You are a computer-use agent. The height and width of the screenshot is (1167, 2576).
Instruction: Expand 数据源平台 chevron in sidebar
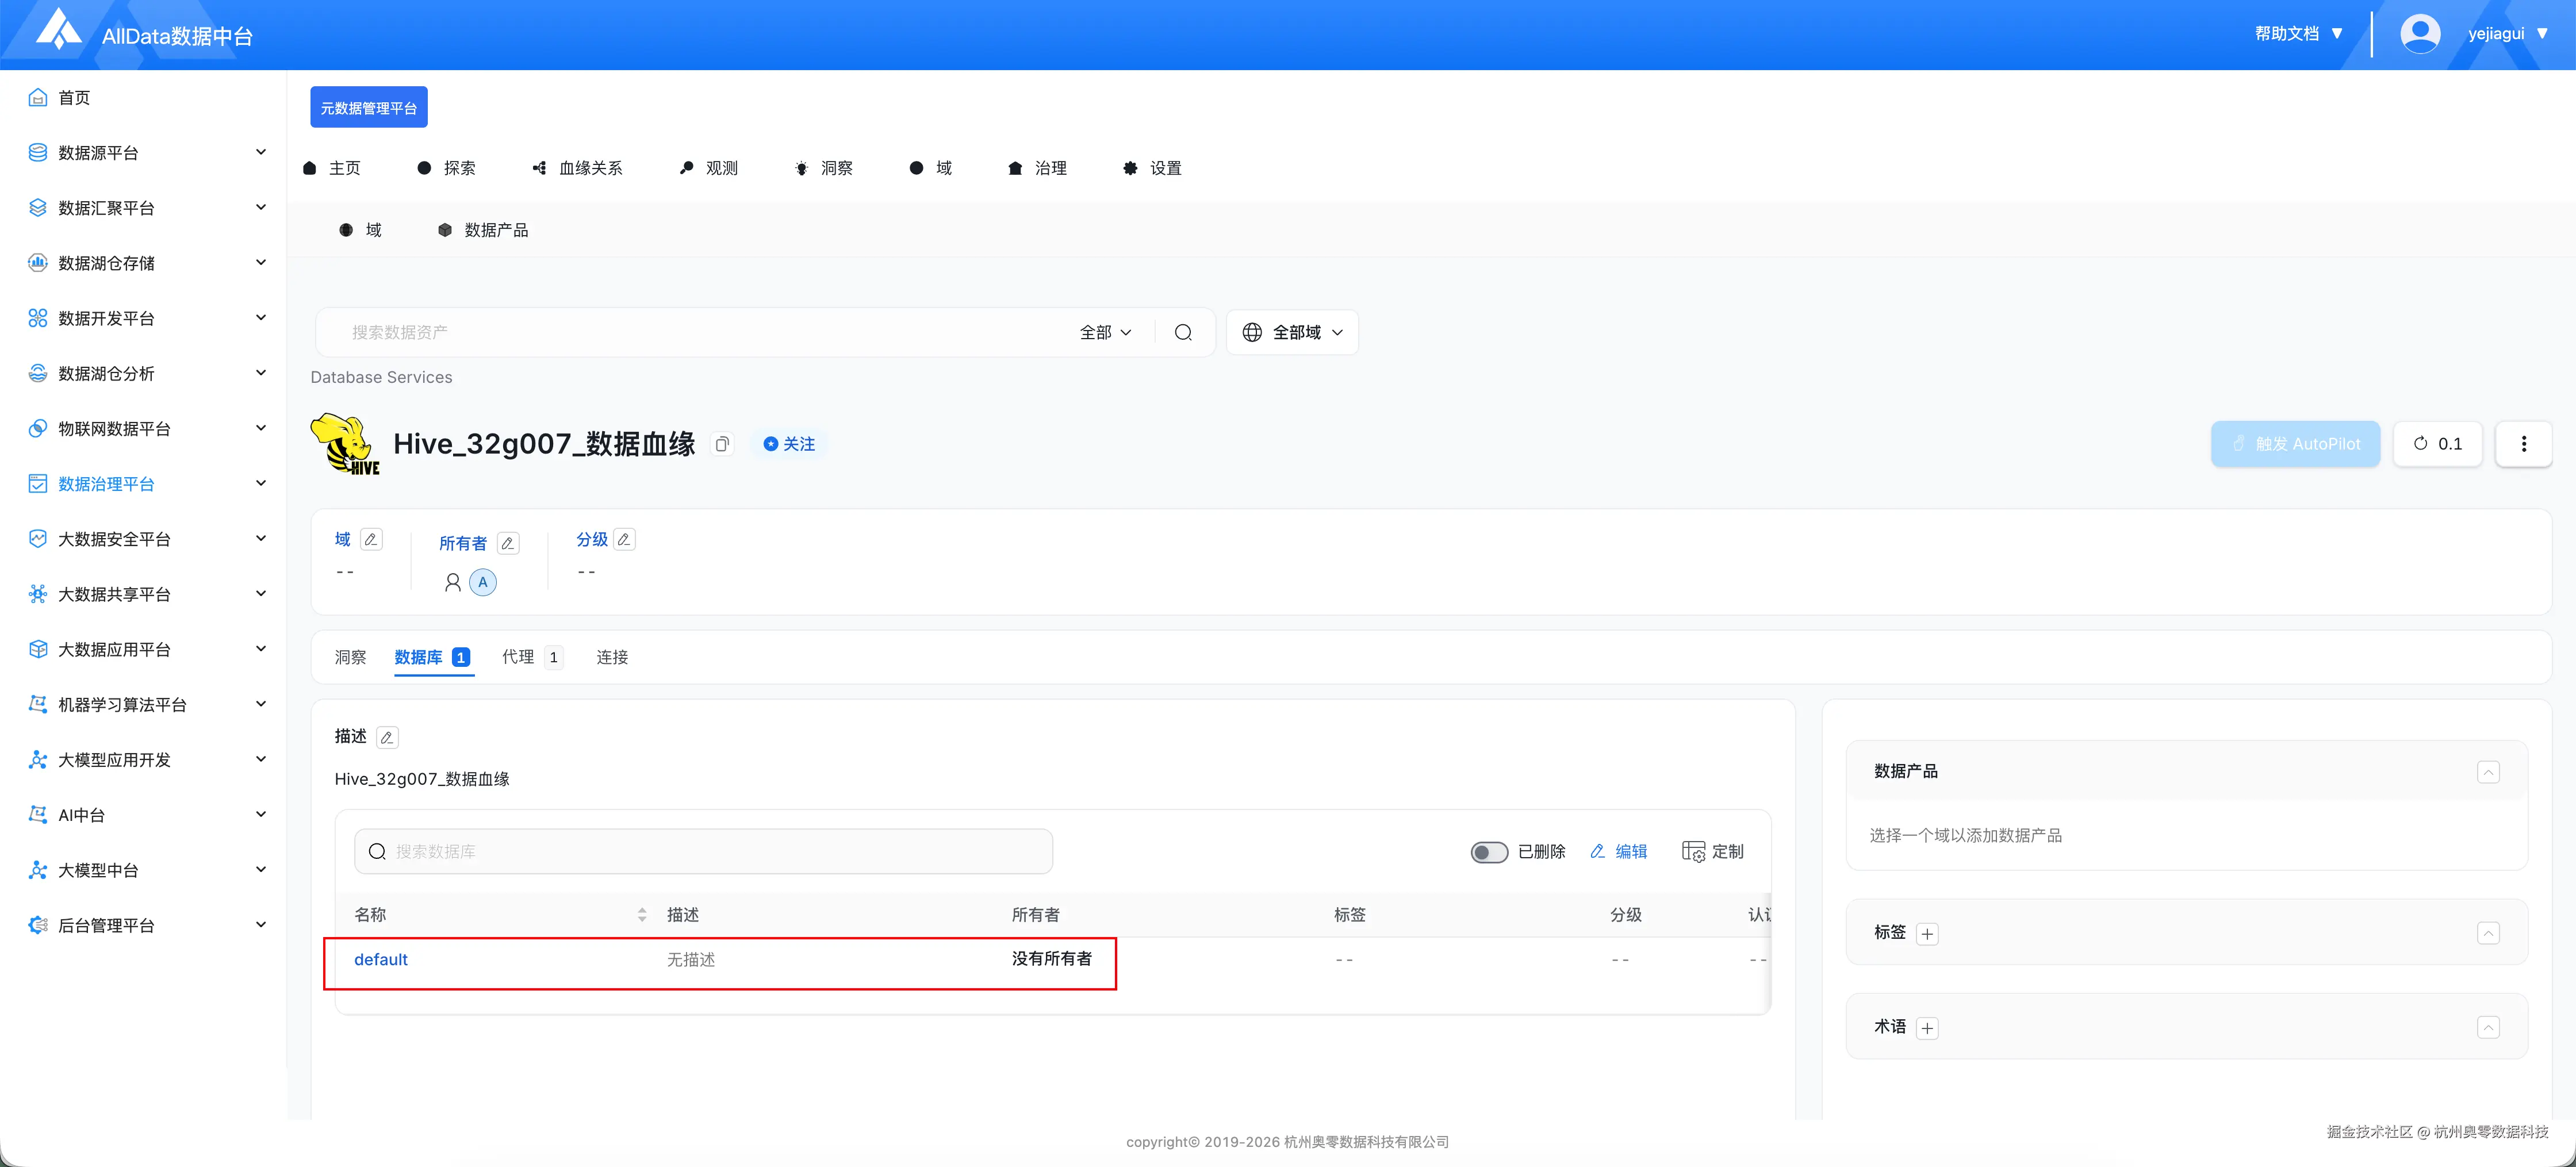(261, 152)
